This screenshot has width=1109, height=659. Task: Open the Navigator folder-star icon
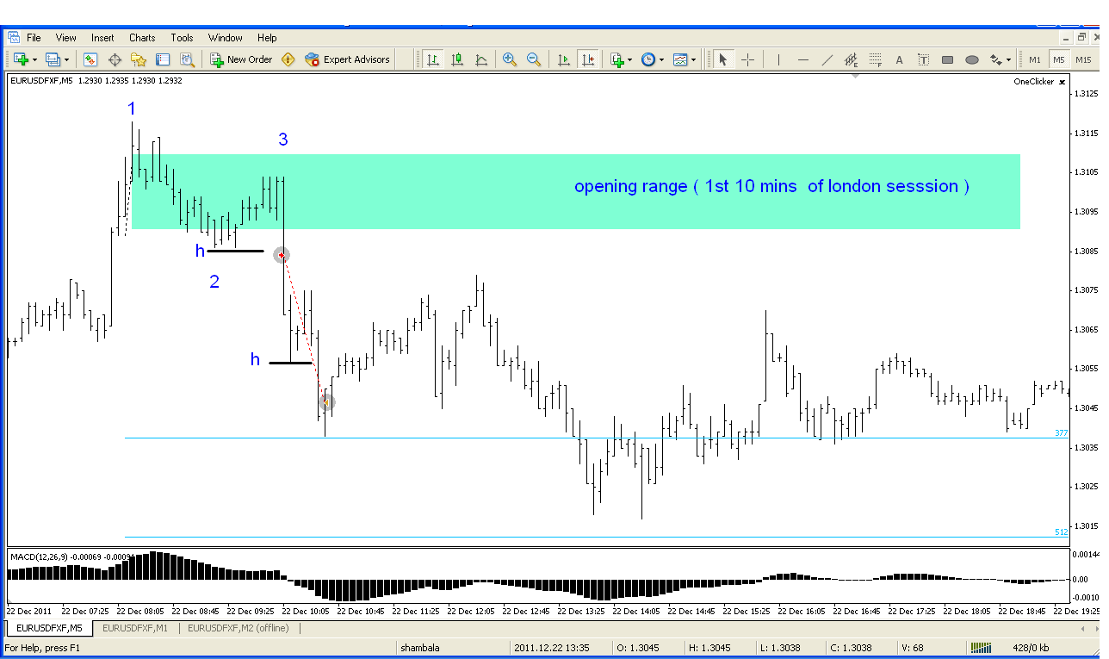click(139, 59)
